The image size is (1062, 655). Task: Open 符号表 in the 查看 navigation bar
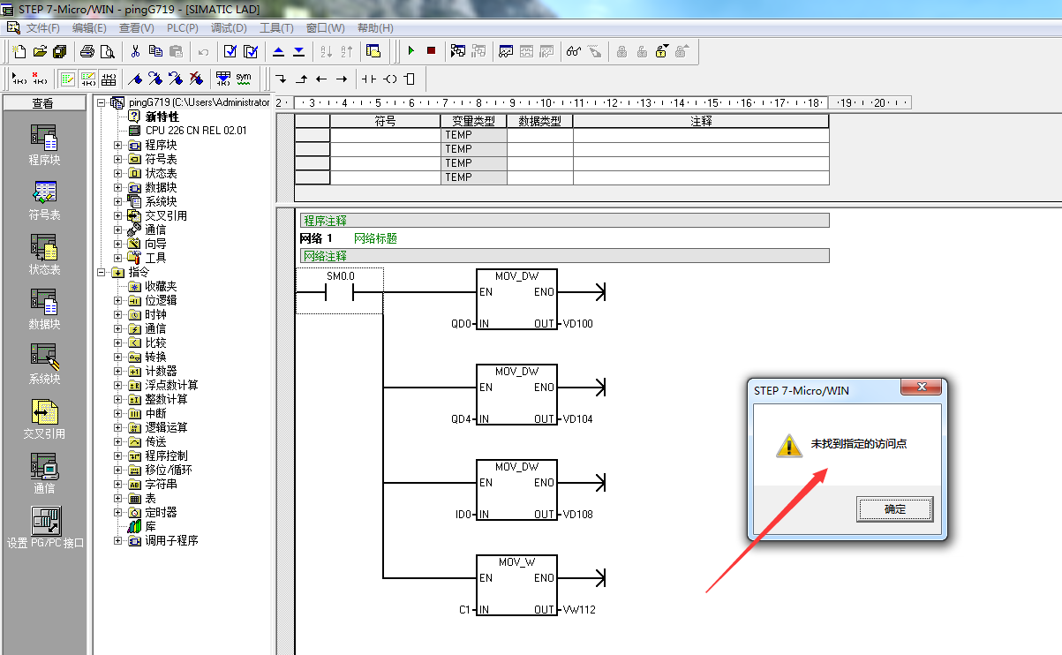click(x=43, y=200)
